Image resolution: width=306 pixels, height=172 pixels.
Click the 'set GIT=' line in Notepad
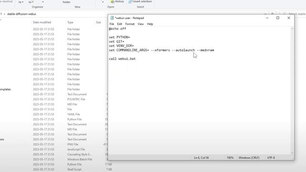point(117,42)
